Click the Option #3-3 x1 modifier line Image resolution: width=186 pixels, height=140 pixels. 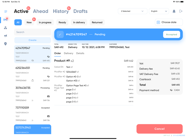(x=73, y=77)
